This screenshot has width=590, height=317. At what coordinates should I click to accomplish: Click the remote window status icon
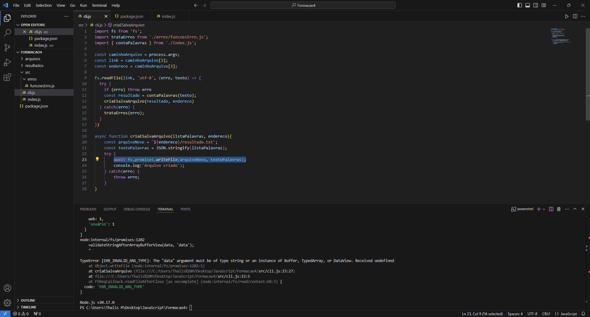click(x=5, y=314)
